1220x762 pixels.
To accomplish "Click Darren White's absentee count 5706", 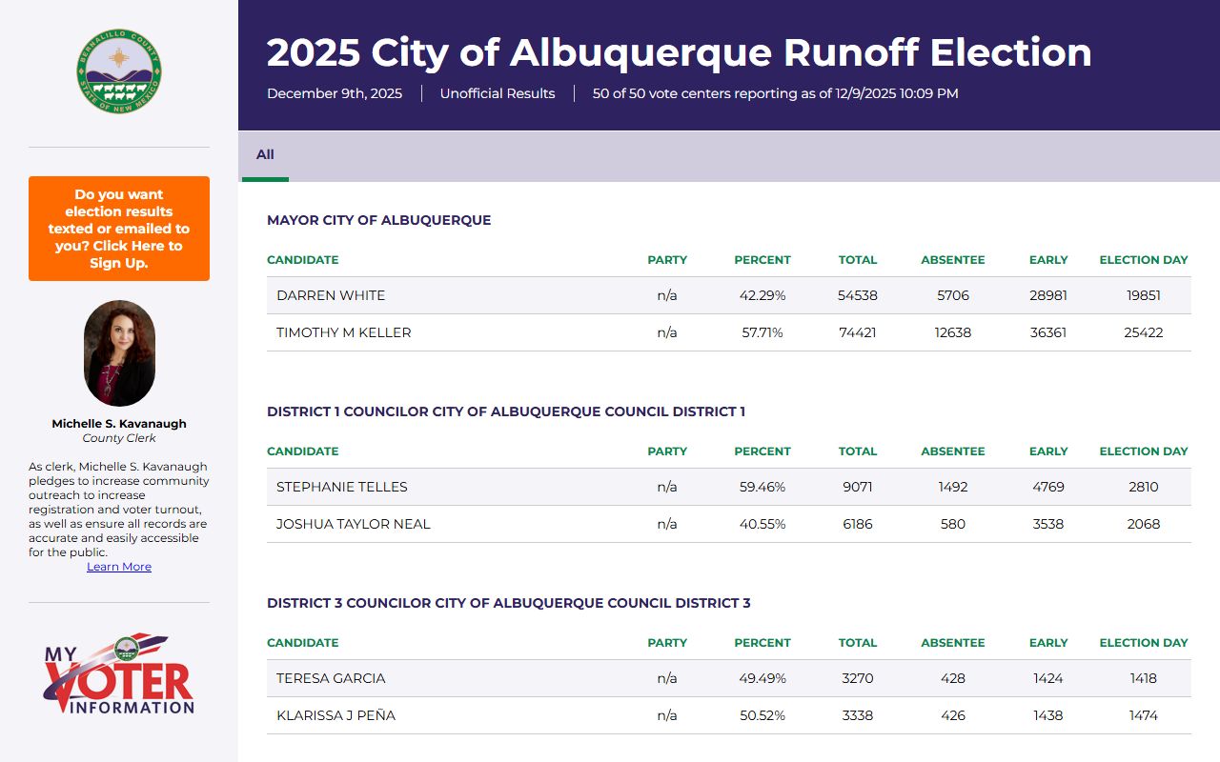I will tap(953, 295).
